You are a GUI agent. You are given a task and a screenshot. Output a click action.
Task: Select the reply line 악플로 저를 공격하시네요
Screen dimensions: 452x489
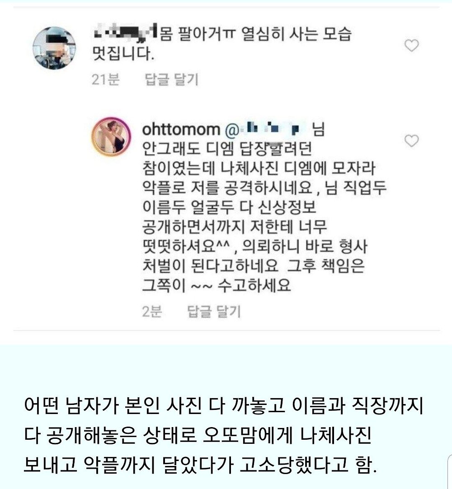pos(227,188)
